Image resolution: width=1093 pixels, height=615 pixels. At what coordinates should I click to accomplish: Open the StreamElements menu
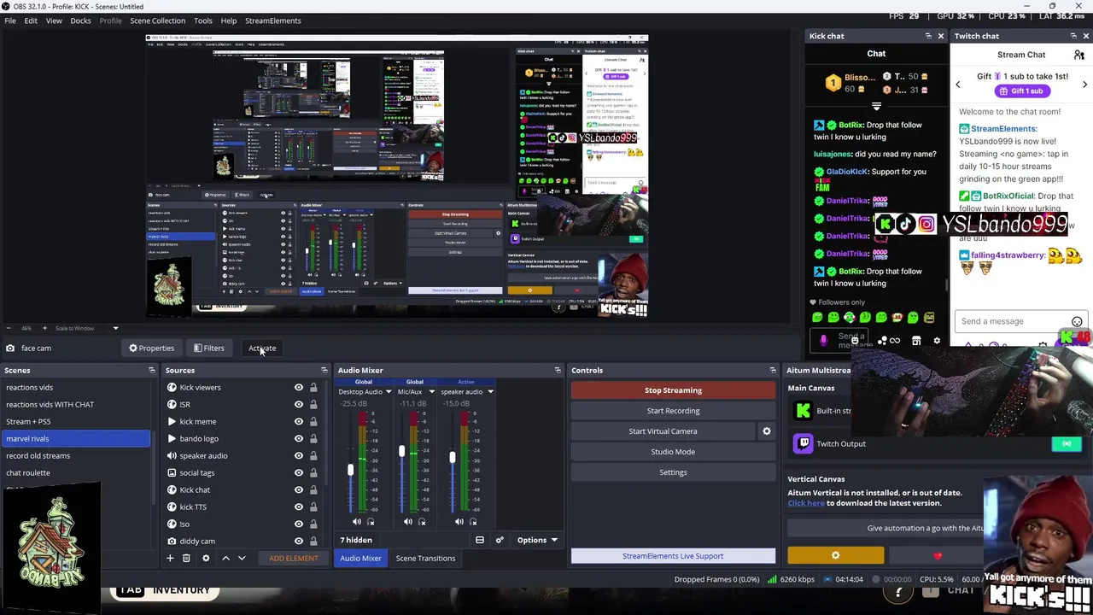(273, 20)
